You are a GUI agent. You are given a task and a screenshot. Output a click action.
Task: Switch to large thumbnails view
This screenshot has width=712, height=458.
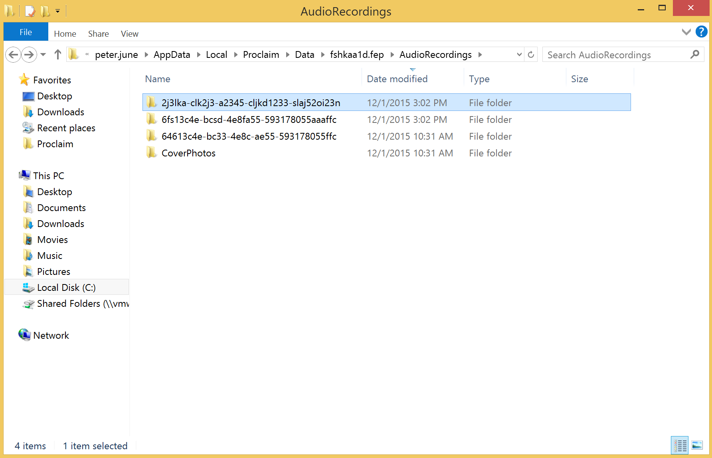[697, 445]
